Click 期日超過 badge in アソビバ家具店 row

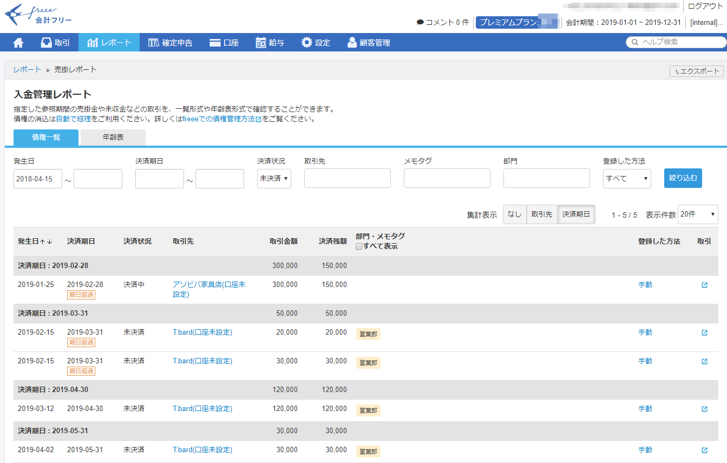pos(81,295)
